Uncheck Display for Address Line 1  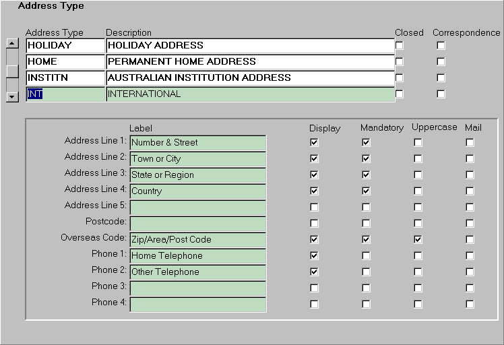tap(314, 143)
